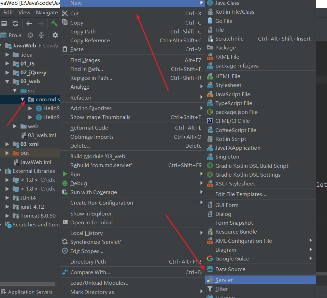Select Reformat Code menu entry

pyautogui.click(x=132, y=128)
